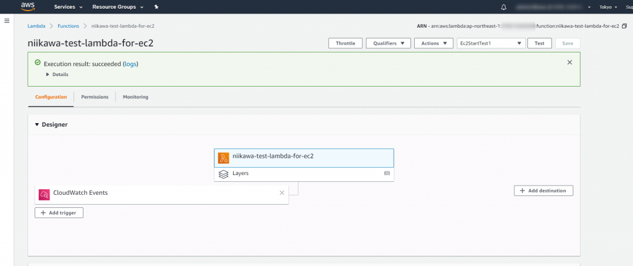Click the niikawa-test-lambda-for-ec2 breadcrumb text

tap(123, 26)
